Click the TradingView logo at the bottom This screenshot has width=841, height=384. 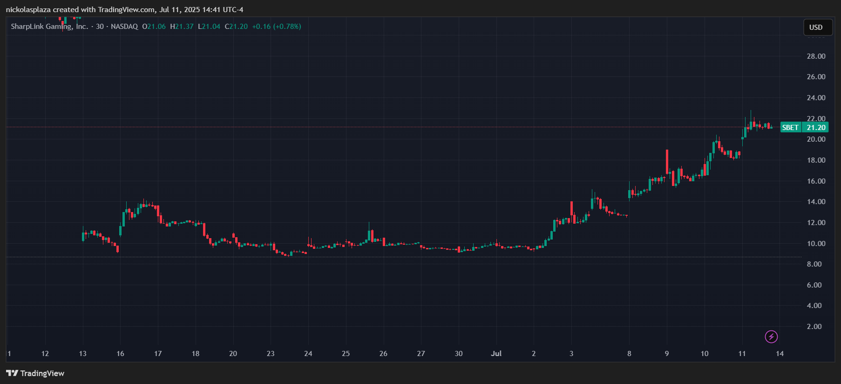tap(35, 373)
